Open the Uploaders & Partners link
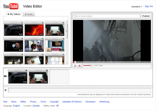 click(72, 102)
